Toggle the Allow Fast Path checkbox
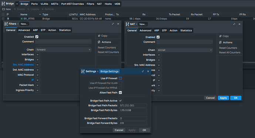 (x=120, y=93)
